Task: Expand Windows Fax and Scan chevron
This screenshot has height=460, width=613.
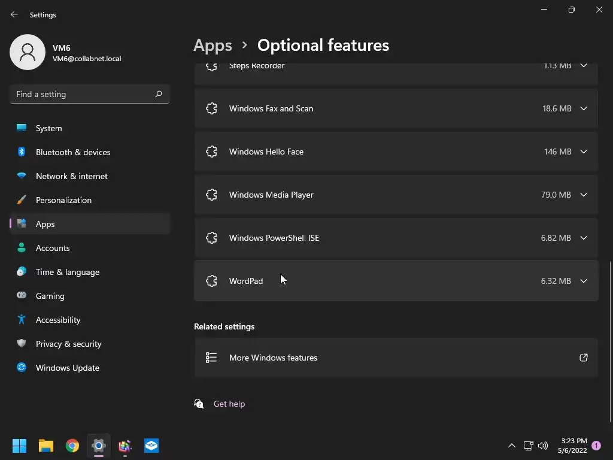Action: [583, 108]
